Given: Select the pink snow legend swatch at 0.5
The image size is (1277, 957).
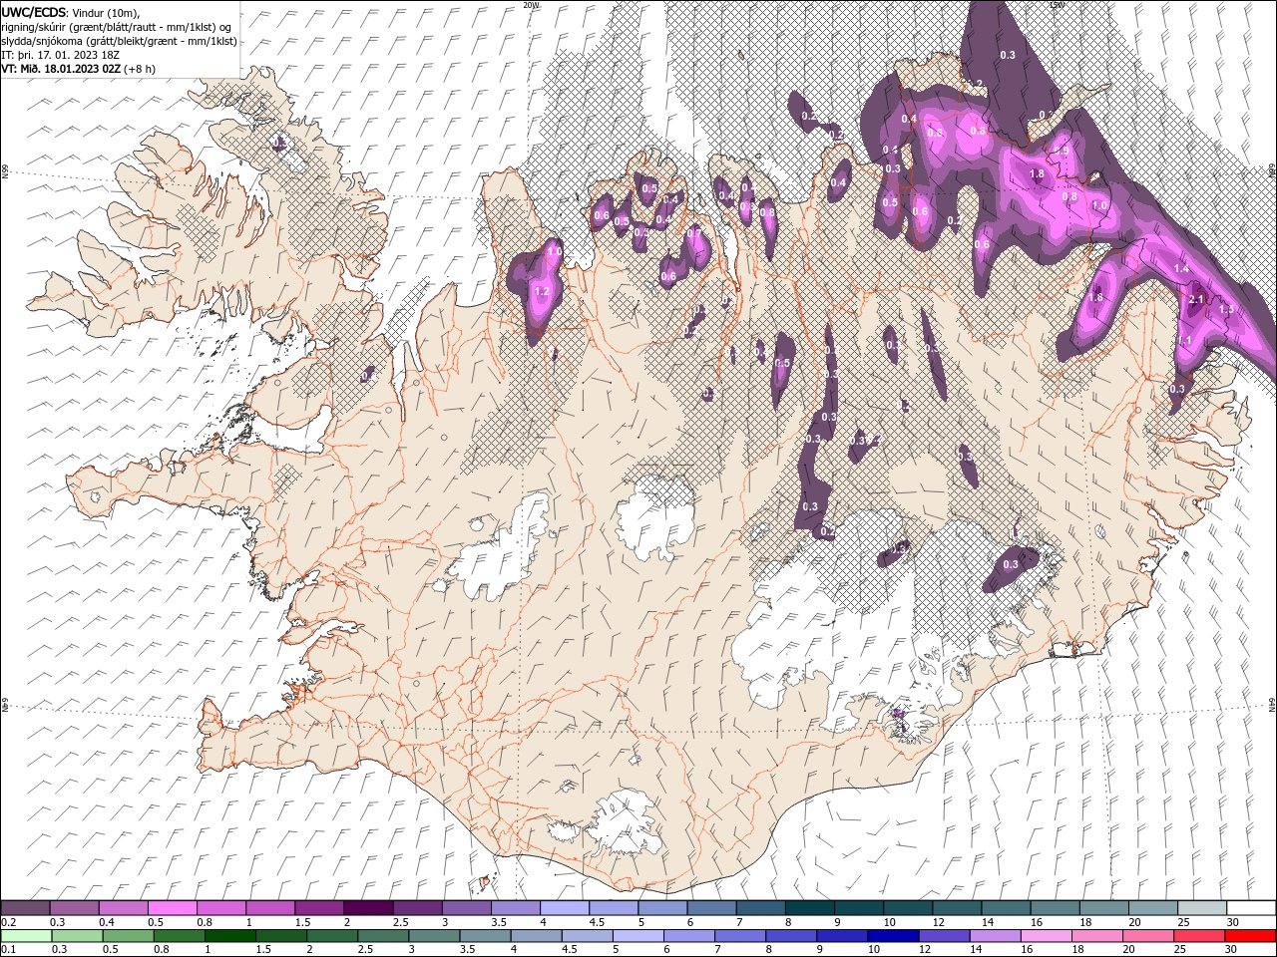Looking at the screenshot, I should click(x=173, y=908).
